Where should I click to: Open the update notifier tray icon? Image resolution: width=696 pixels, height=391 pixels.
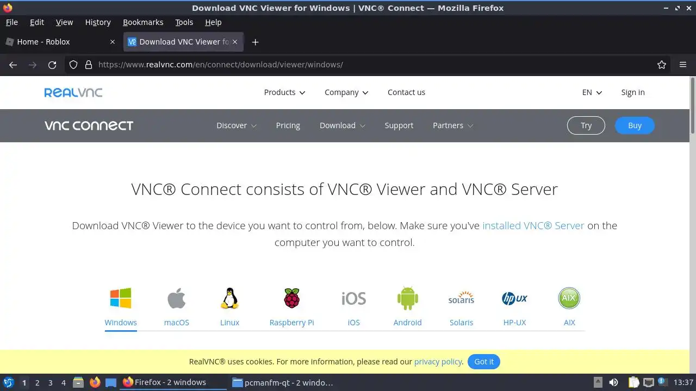click(x=662, y=382)
